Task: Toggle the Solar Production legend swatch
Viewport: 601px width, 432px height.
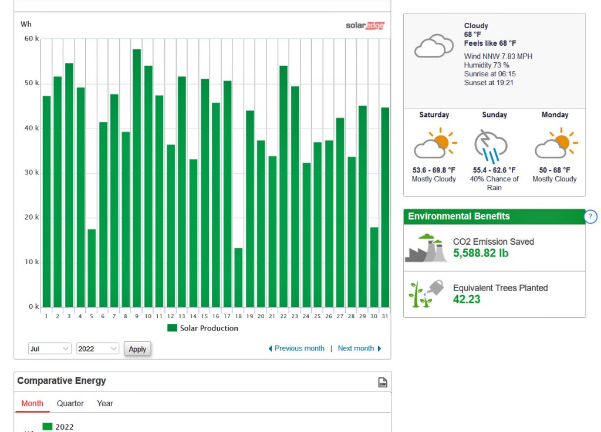Action: tap(172, 328)
